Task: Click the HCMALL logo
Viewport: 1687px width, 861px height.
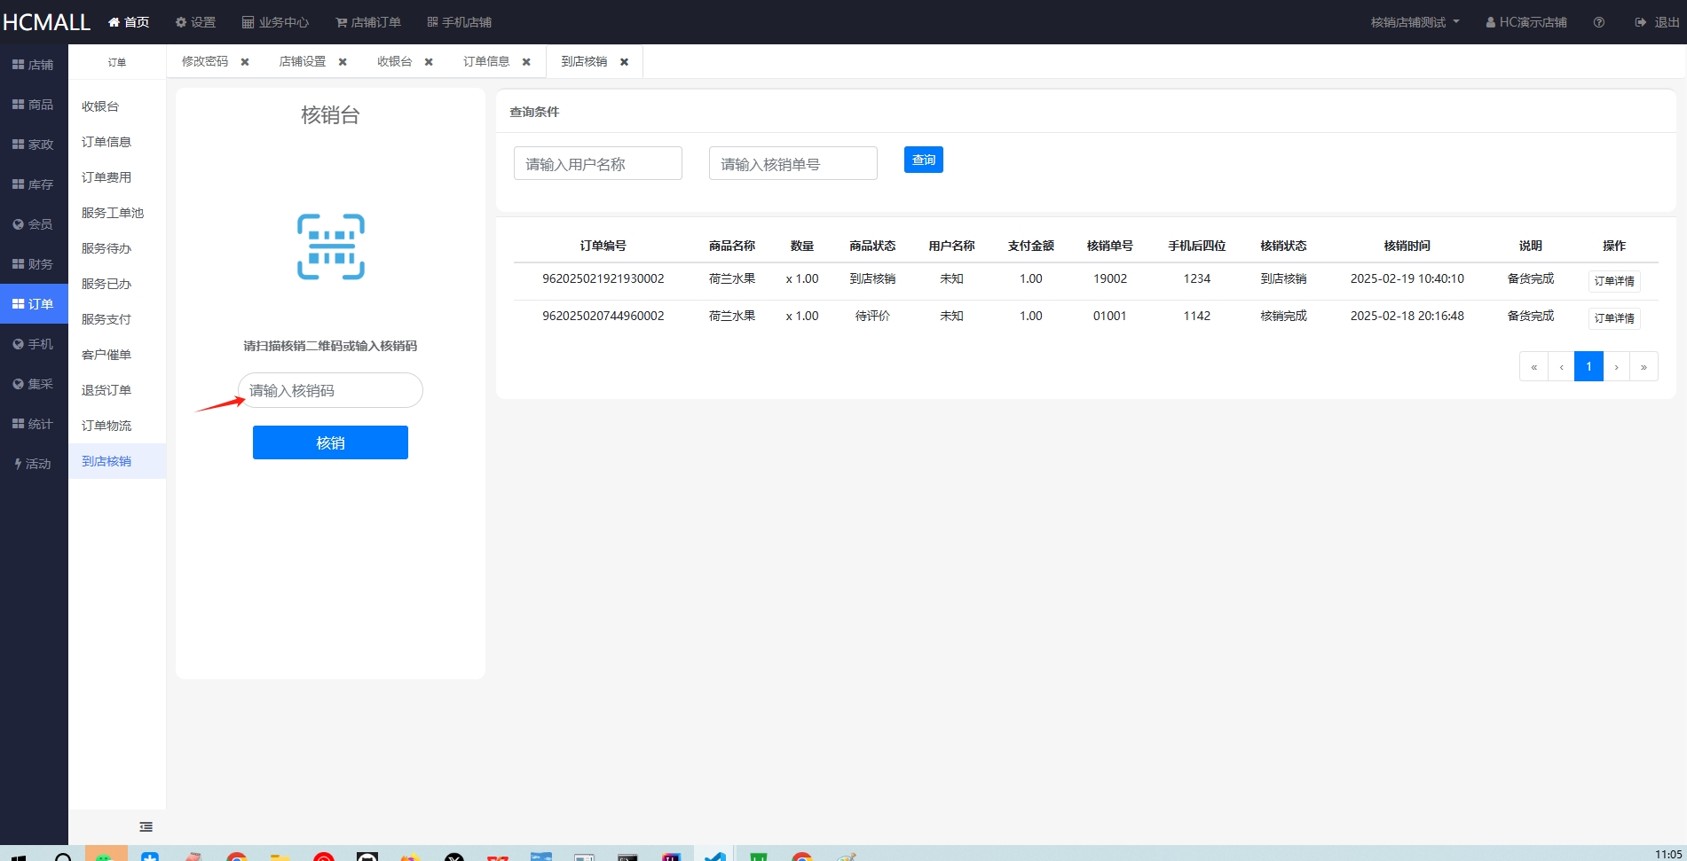Action: tap(46, 21)
